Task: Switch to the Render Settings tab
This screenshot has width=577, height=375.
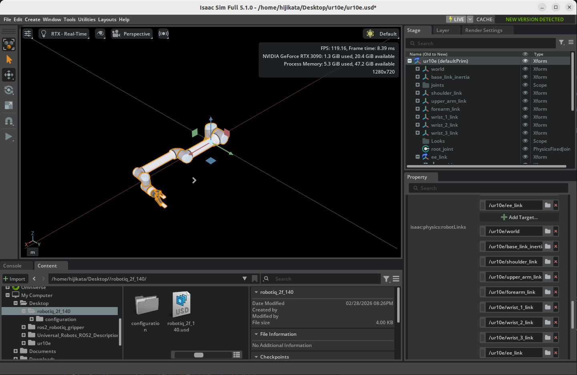Action: (483, 30)
